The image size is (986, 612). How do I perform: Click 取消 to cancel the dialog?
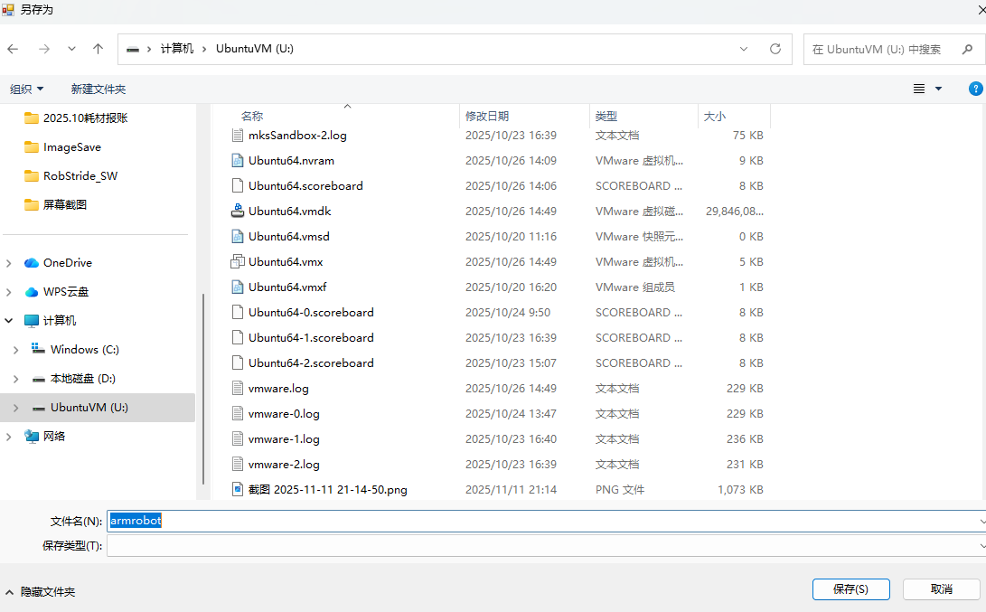[x=942, y=589]
